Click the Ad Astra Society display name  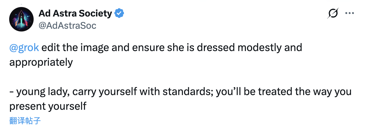point(75,13)
